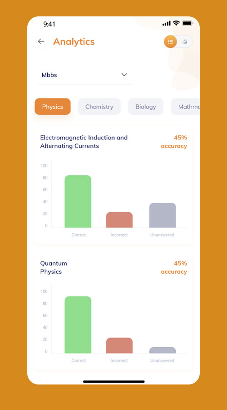
Task: Click gray Unanswered bar in Quantum Physics chart
Action: [163, 350]
